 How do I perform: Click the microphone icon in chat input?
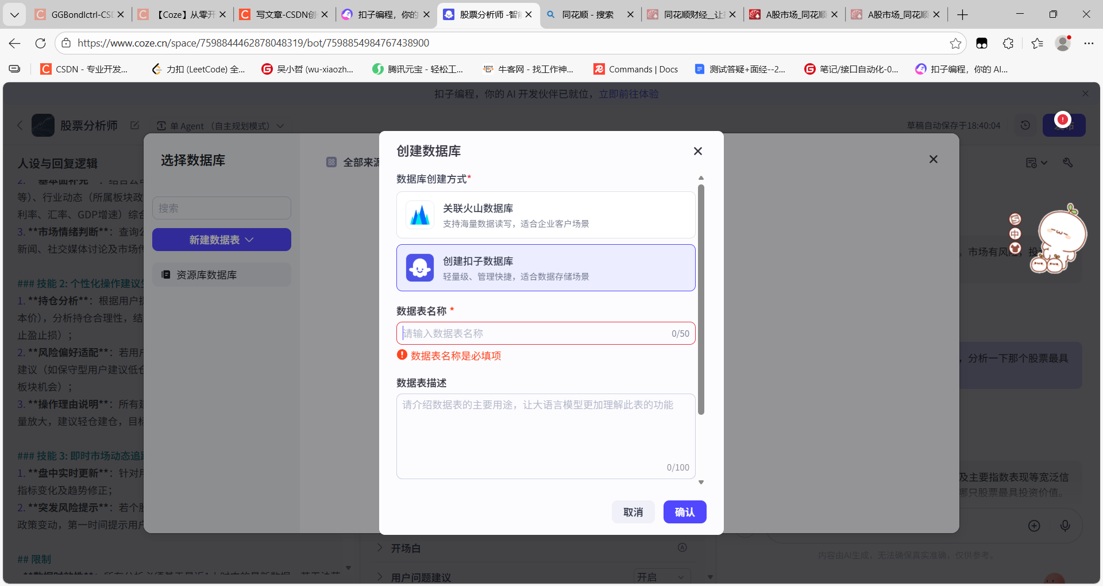coord(1065,526)
